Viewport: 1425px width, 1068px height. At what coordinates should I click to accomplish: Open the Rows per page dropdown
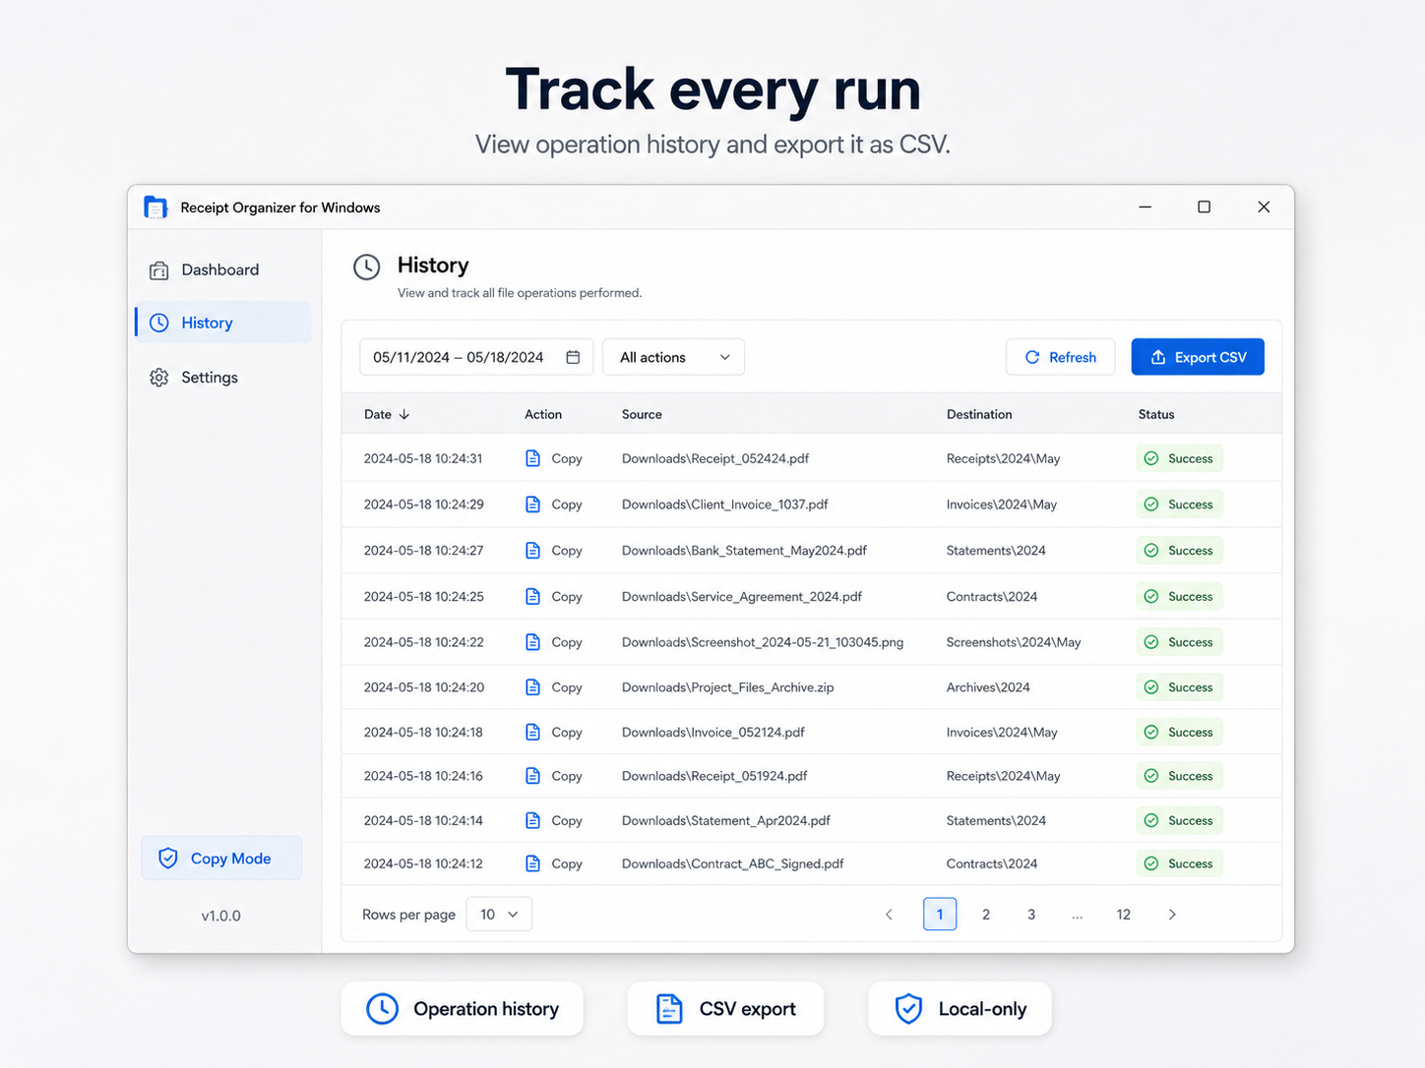pos(499,915)
